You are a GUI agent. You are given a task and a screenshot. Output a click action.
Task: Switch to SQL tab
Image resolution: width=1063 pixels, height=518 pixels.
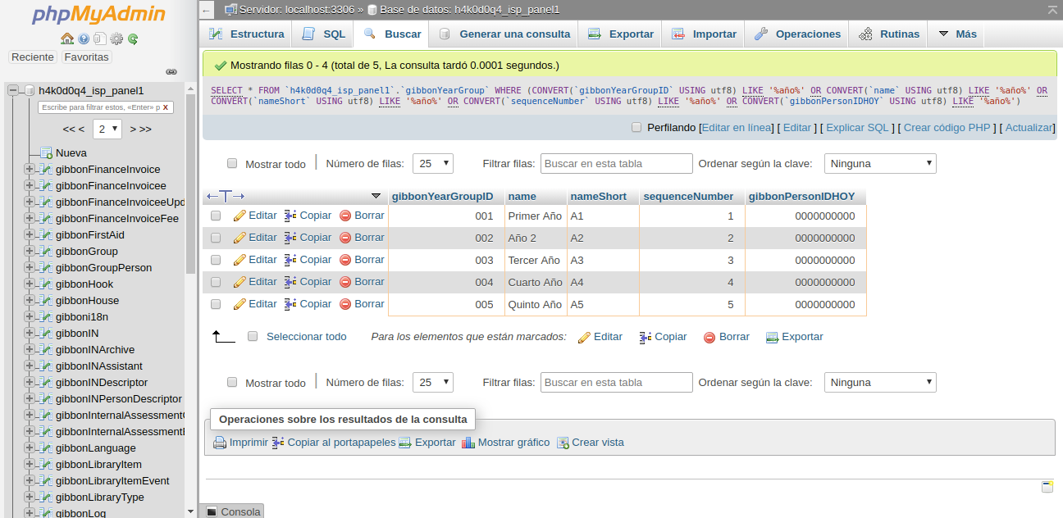[x=323, y=34]
